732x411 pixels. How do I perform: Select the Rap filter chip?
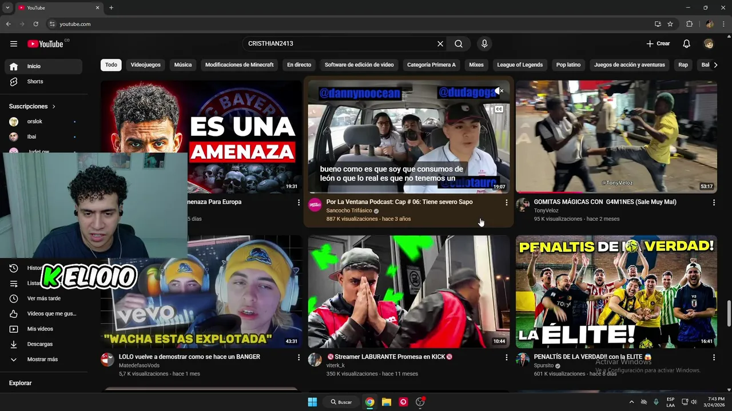pyautogui.click(x=683, y=65)
